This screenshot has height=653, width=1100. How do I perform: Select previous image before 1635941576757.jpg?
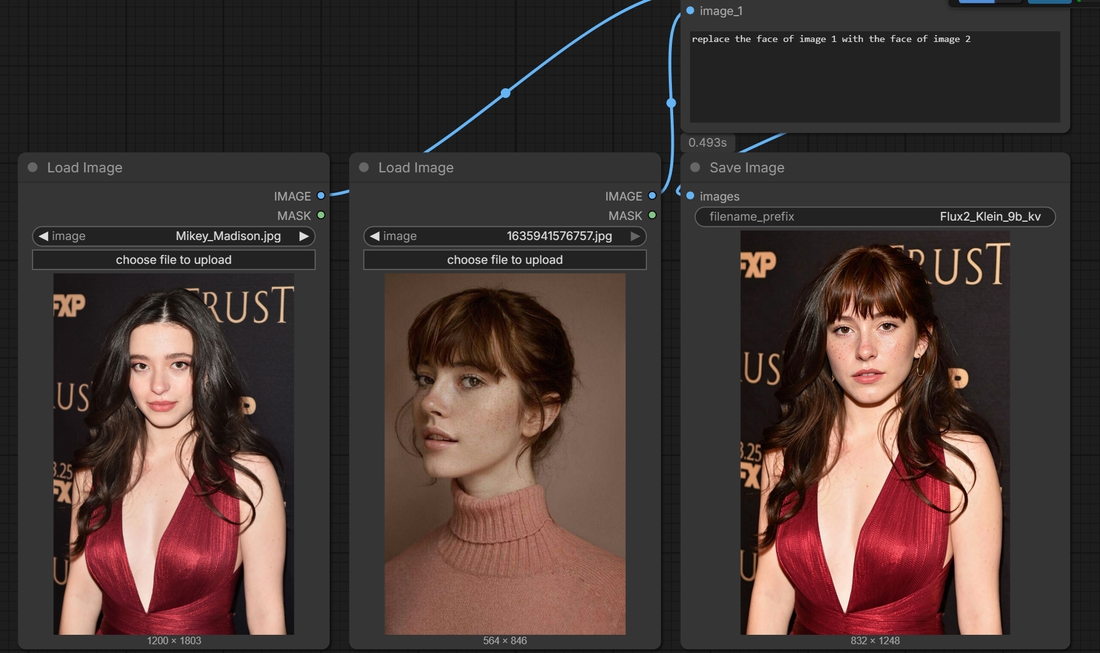(x=374, y=236)
